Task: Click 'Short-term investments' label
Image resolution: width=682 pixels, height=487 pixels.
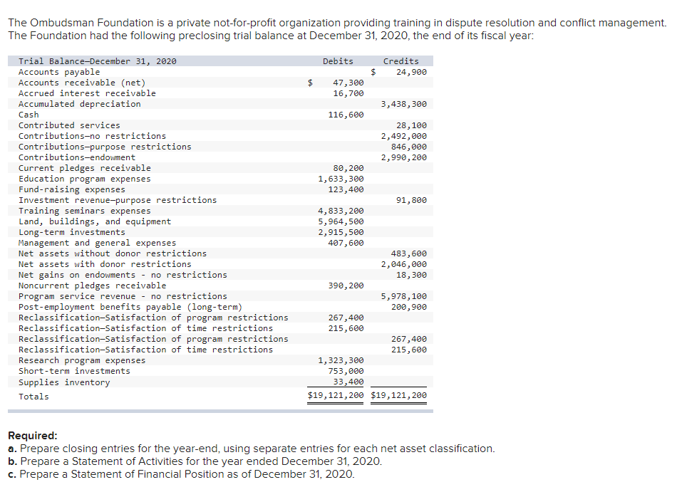Action: coord(74,371)
